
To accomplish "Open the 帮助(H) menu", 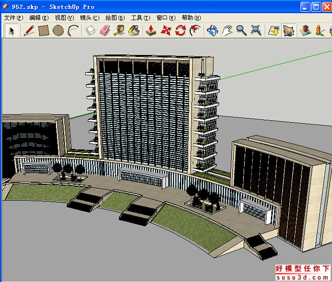I will 191,18.
